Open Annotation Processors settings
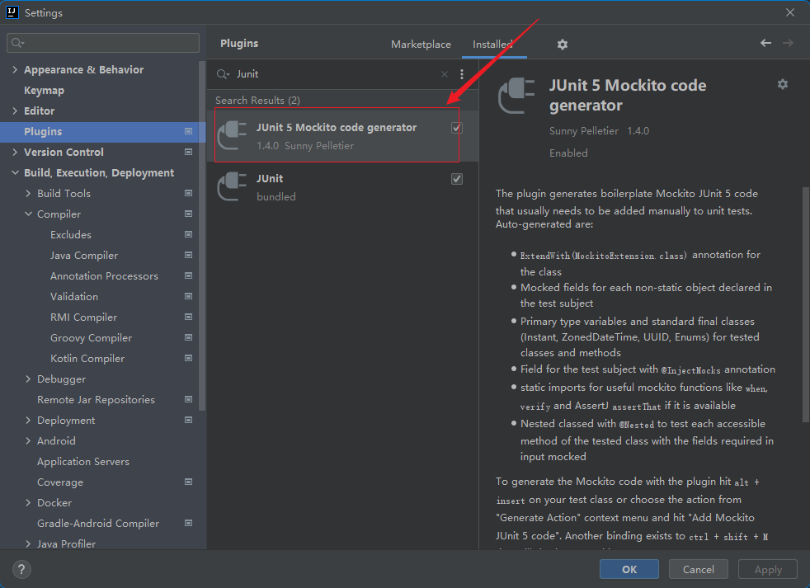810x588 pixels. click(104, 276)
